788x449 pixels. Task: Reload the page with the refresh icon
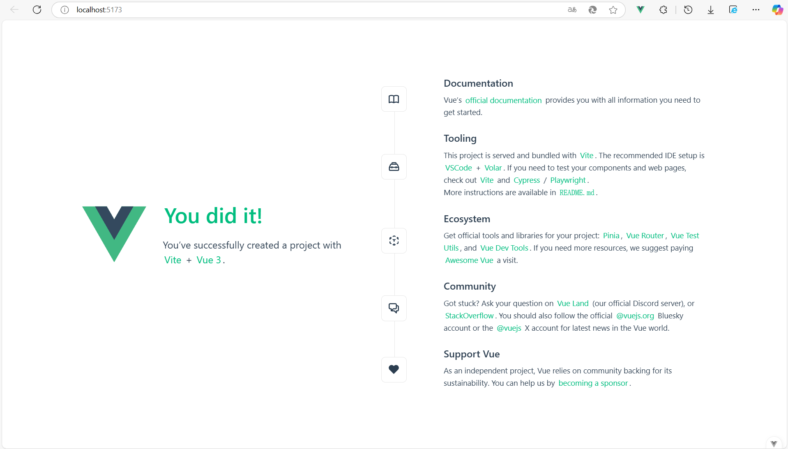[x=37, y=10]
